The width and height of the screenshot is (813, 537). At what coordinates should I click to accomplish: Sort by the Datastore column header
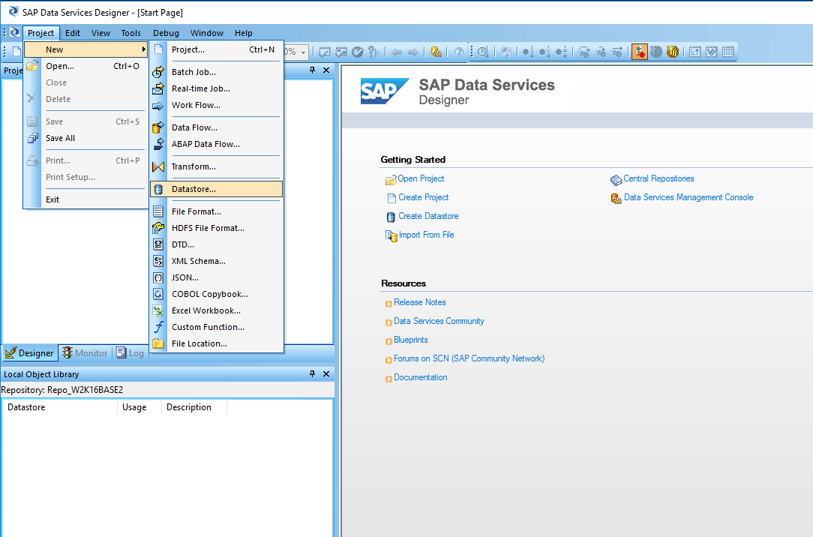pos(60,407)
